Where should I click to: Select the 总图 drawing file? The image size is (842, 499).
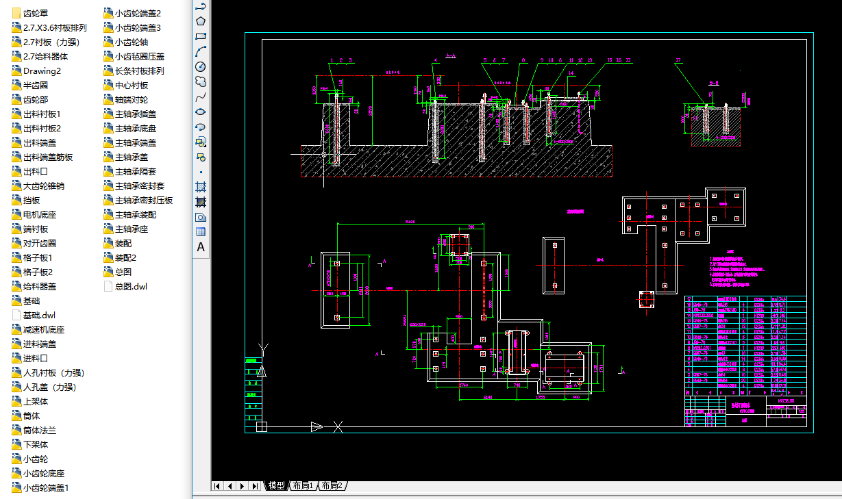(x=119, y=272)
